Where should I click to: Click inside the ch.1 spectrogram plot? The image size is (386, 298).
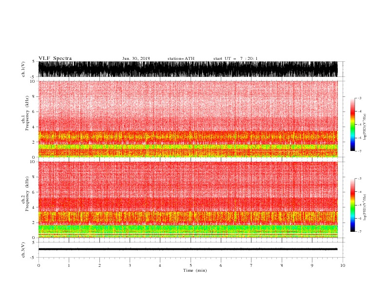coord(188,119)
